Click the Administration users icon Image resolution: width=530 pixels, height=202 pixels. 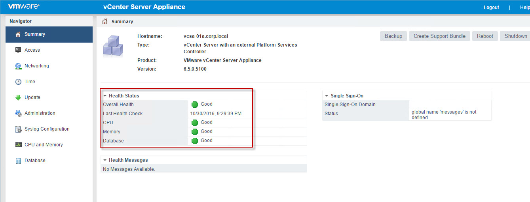tap(18, 113)
